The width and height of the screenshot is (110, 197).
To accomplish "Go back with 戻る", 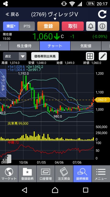I will point(12,14).
